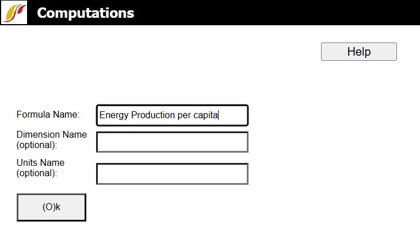
Task: Click "(optional):" text under Units Name
Action: [37, 172]
